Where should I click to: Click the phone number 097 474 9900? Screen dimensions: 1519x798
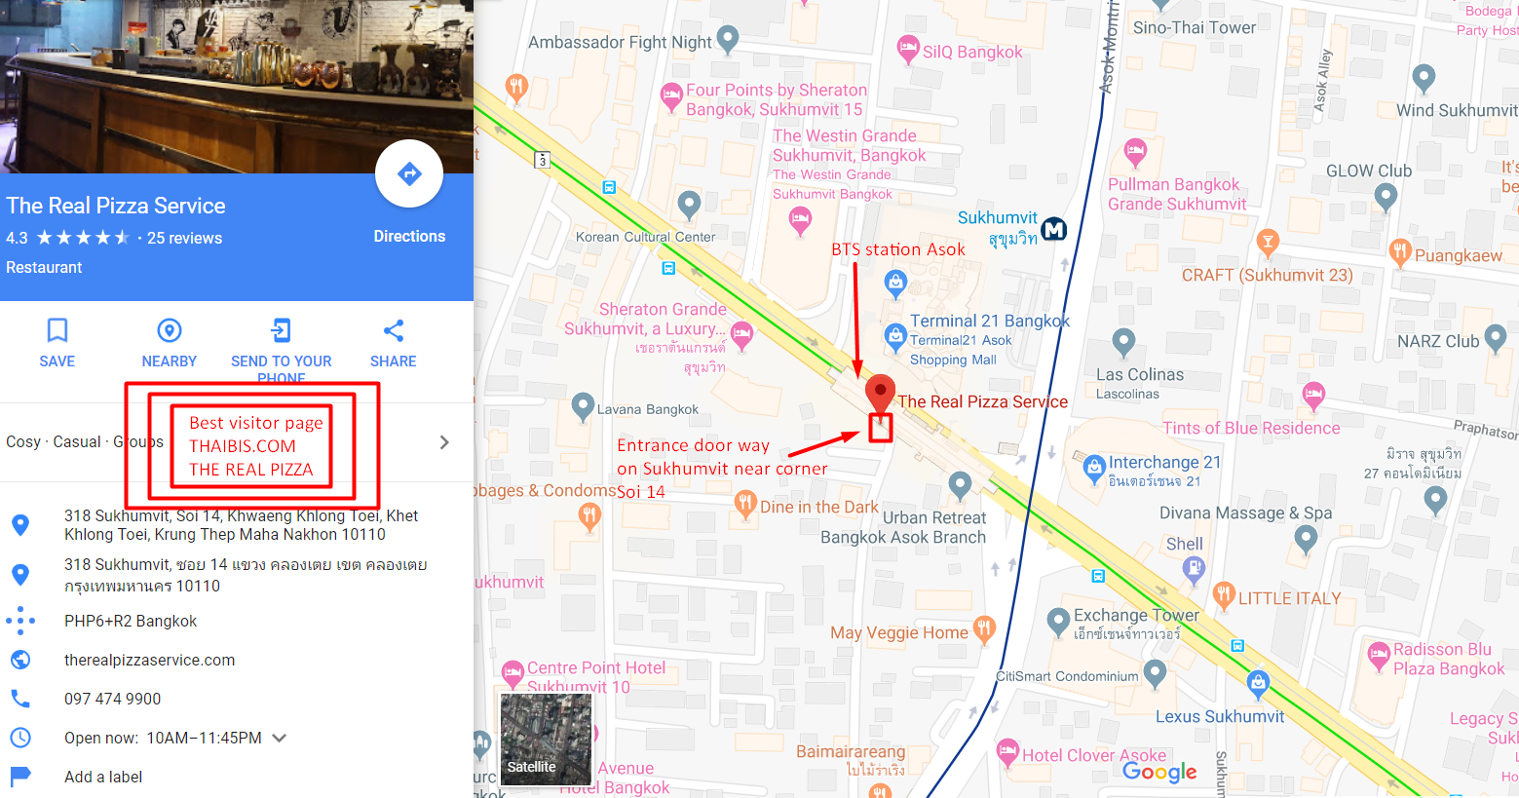coord(112,699)
